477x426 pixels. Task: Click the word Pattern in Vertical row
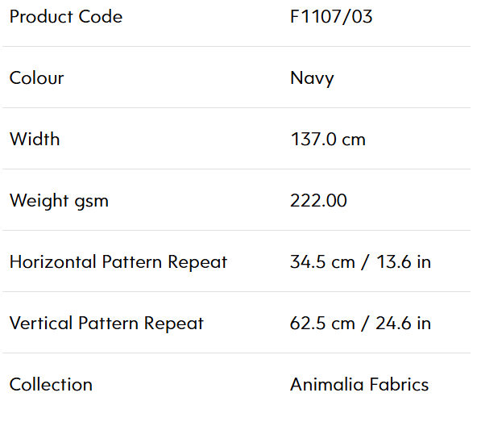point(108,323)
